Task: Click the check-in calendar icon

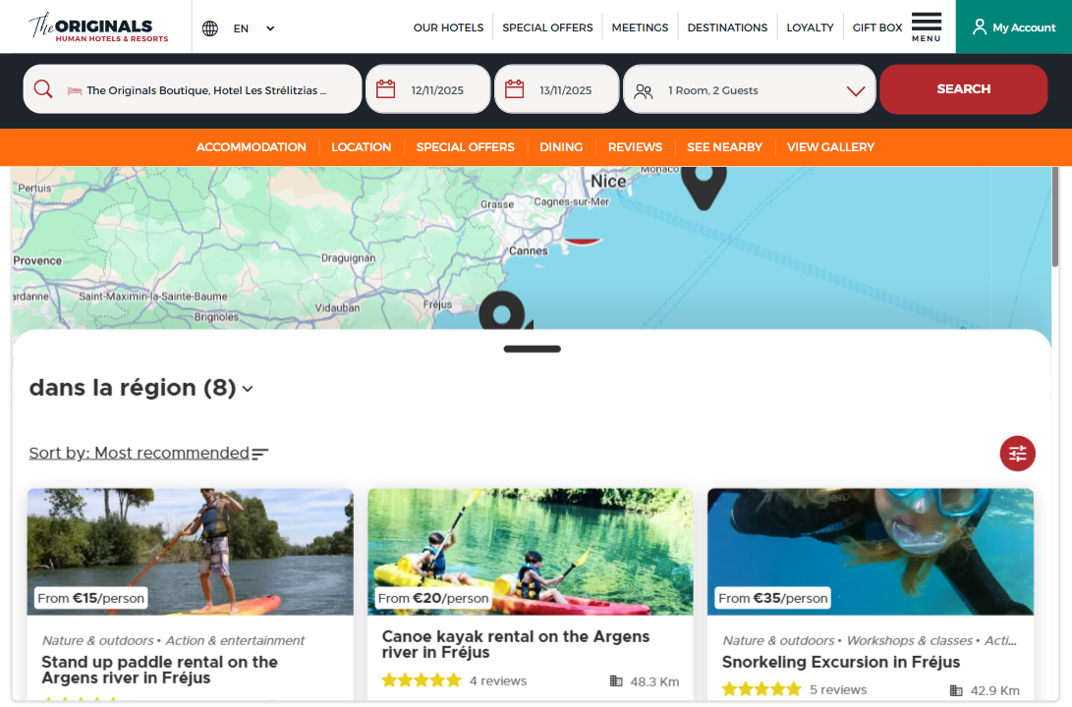Action: pos(386,89)
